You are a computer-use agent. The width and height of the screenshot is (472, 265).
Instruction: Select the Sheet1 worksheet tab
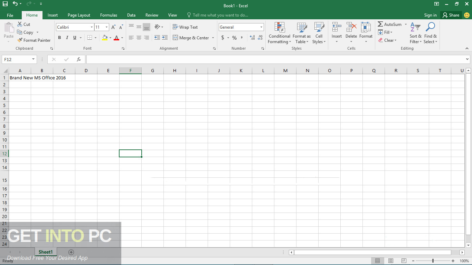tap(46, 252)
